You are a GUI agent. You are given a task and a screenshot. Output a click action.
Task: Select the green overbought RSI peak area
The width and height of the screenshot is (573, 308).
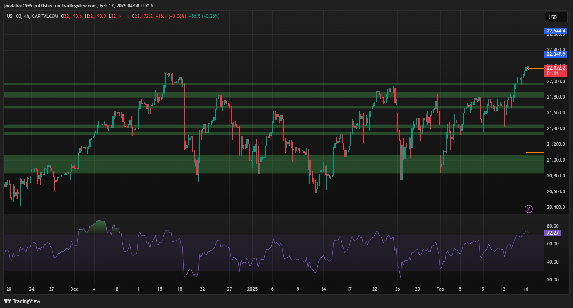tap(100, 227)
